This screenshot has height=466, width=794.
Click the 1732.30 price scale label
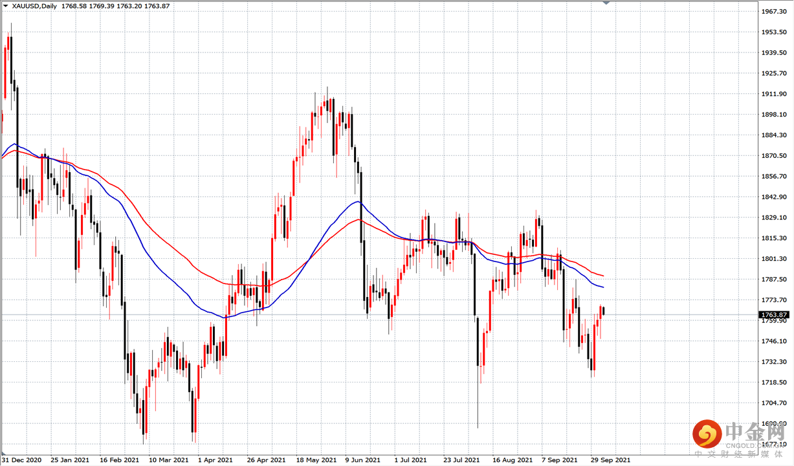pyautogui.click(x=774, y=362)
